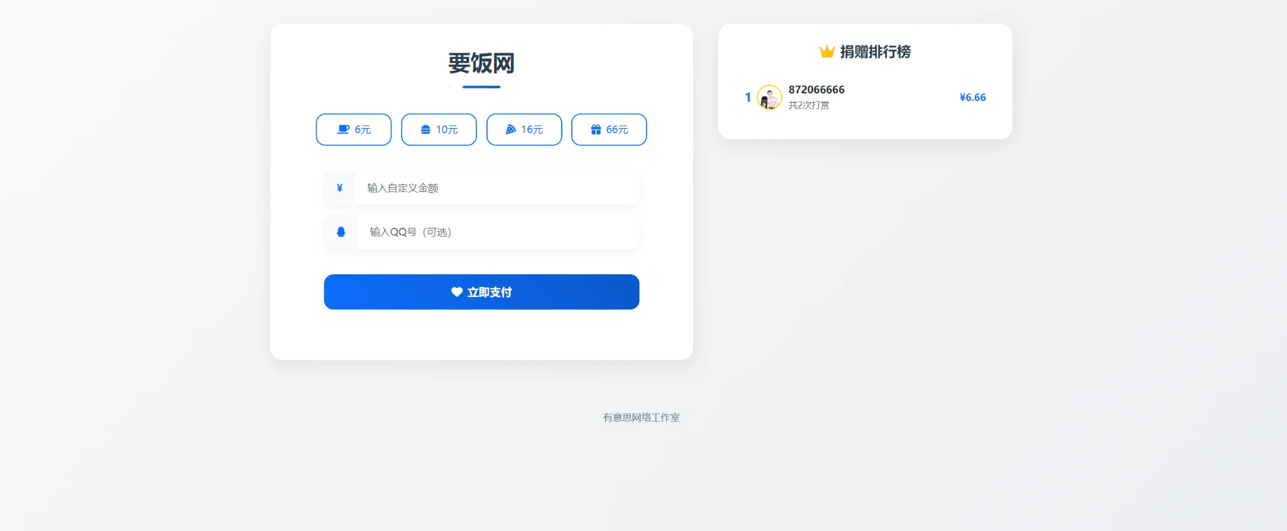Click the 立即支付 pay now button
The width and height of the screenshot is (1287, 531).
click(481, 292)
